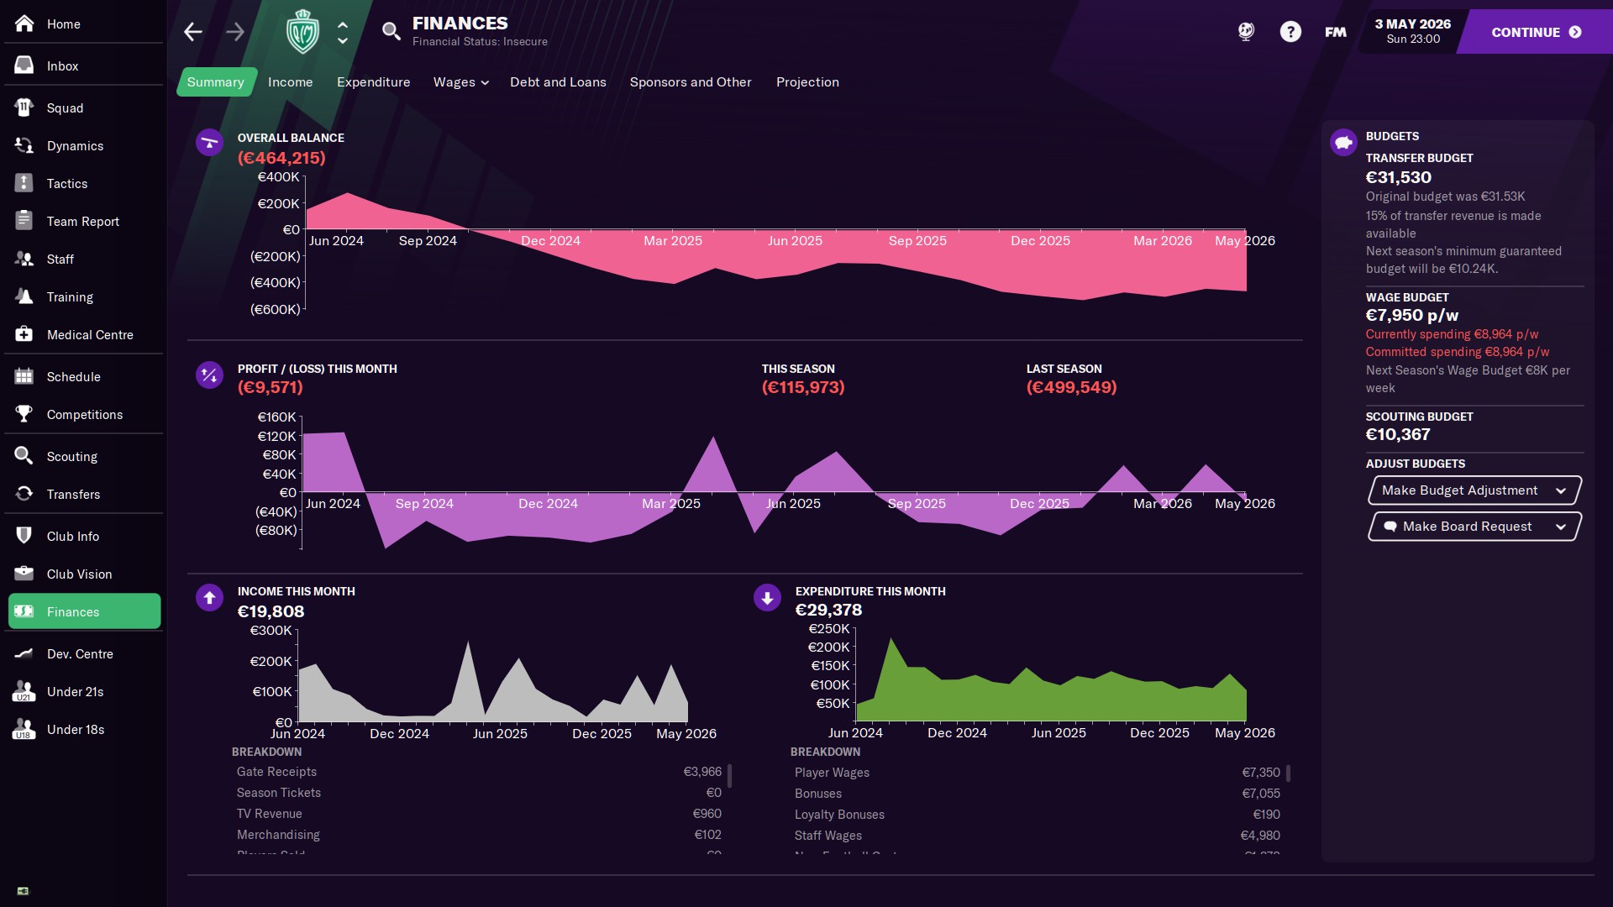Click the back navigation arrow
This screenshot has width=1613, height=907.
point(193,32)
